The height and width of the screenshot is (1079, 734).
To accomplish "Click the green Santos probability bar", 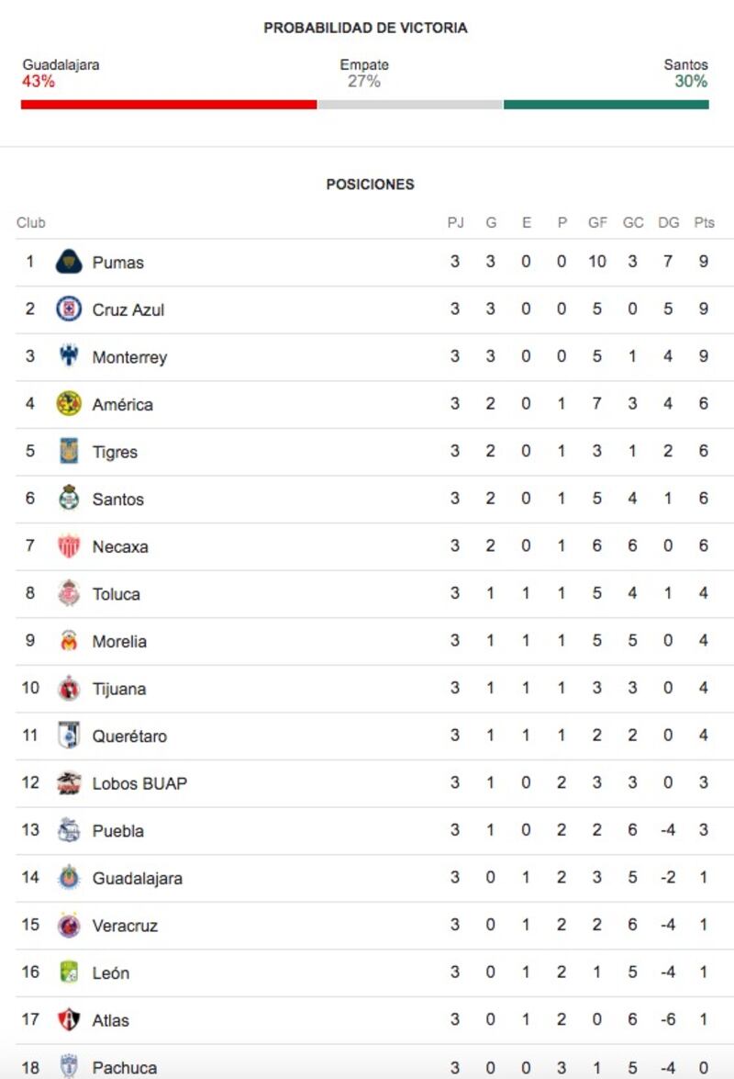I will 606,105.
